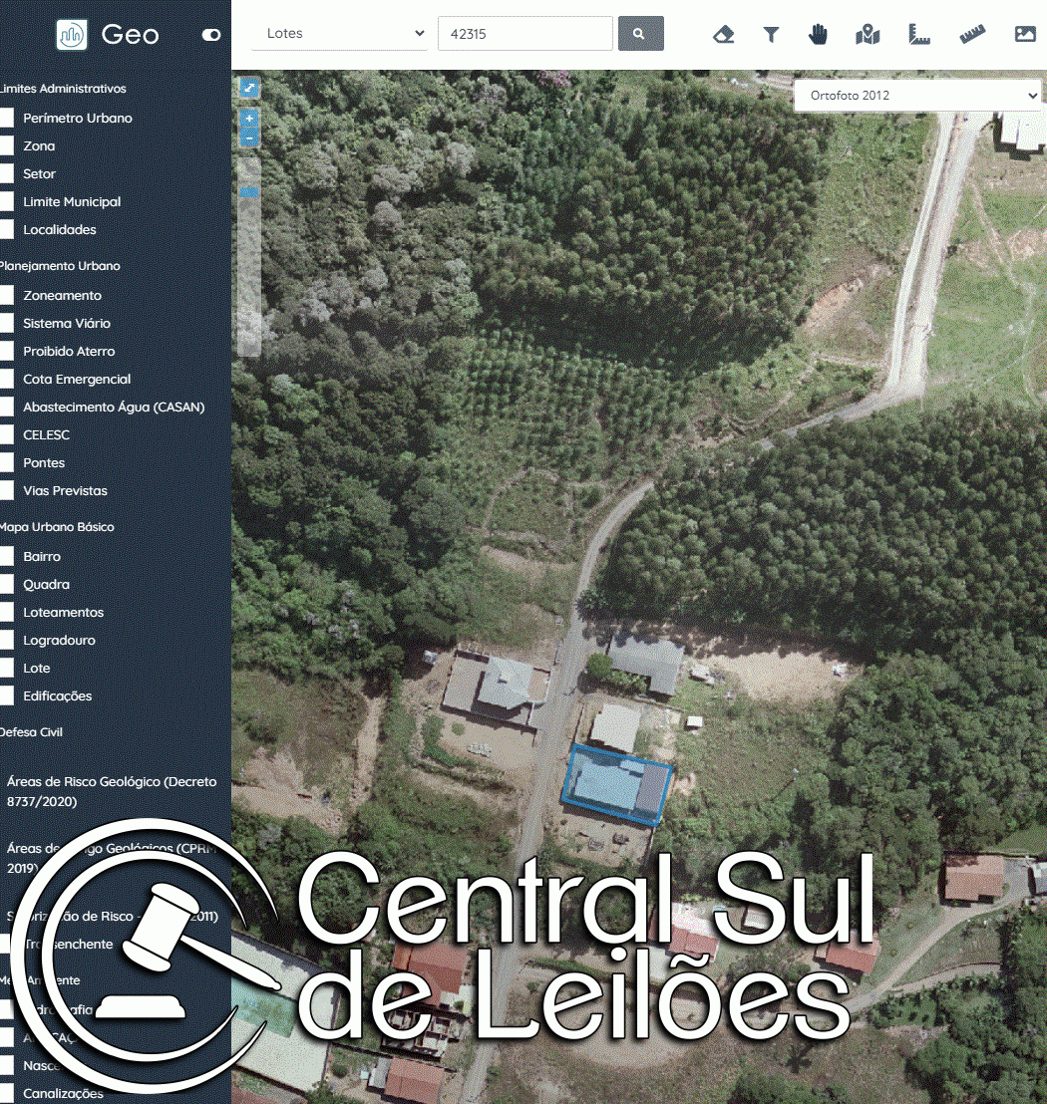Open the Ortofoto 2012 basemap dropdown

coord(917,95)
